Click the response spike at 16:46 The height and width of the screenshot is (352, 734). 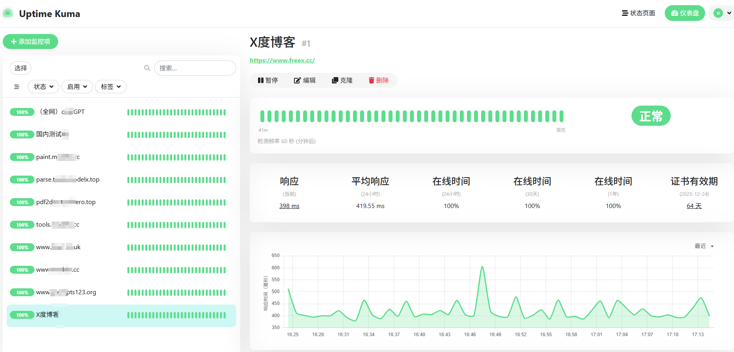482,267
